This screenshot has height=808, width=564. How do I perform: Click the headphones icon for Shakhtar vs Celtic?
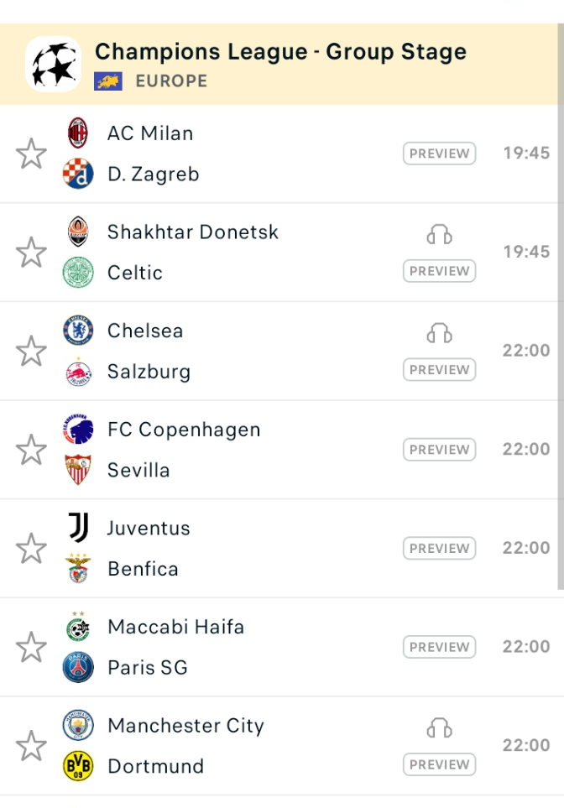pyautogui.click(x=439, y=234)
